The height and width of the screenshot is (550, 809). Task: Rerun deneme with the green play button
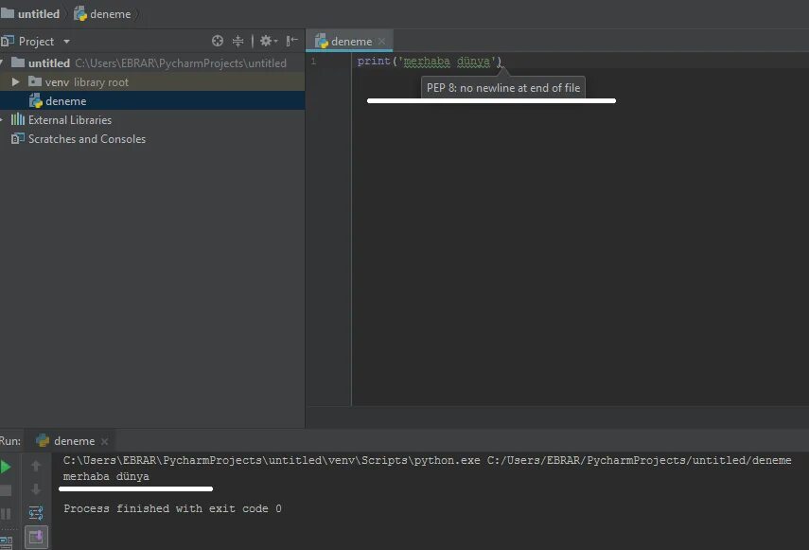[x=6, y=467]
